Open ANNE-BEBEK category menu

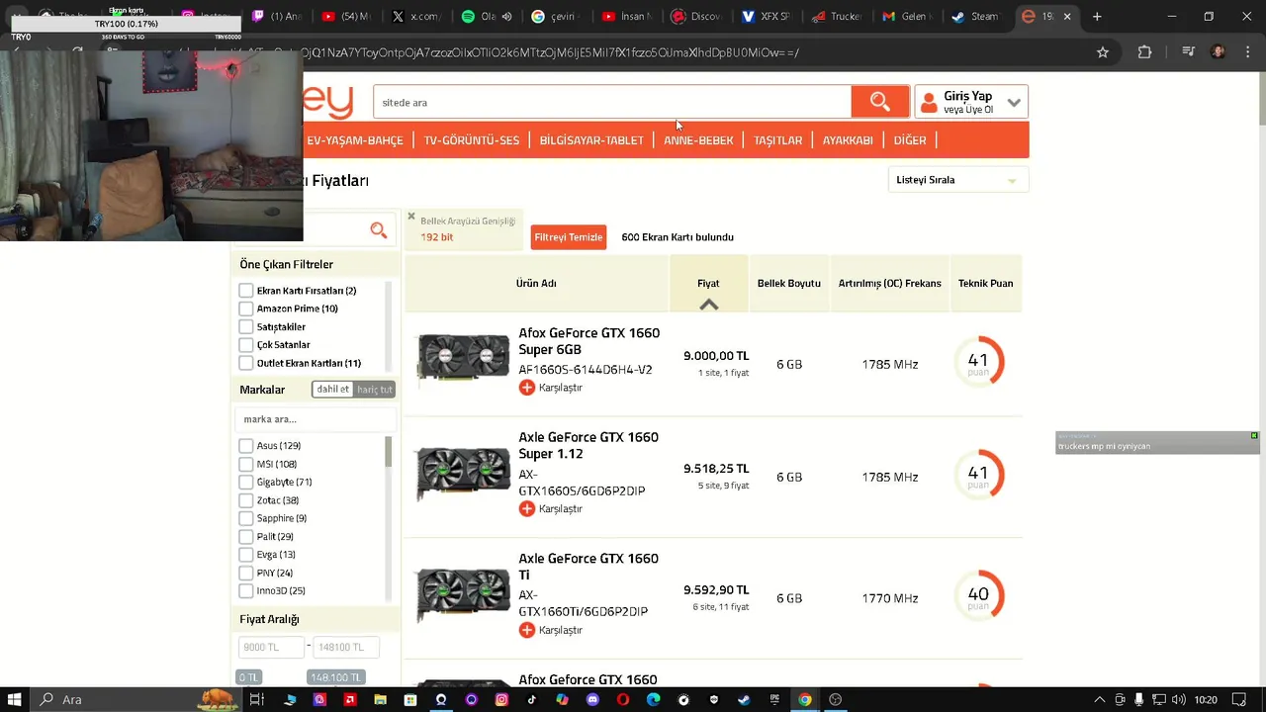click(x=698, y=140)
